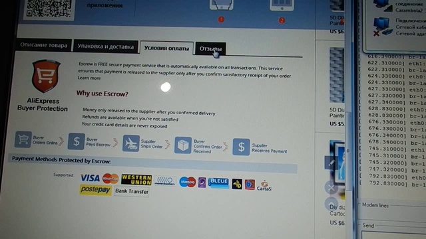Select tablet icon marked with 2

coord(282,5)
